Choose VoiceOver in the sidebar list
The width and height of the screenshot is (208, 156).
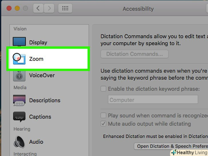[x=42, y=75]
